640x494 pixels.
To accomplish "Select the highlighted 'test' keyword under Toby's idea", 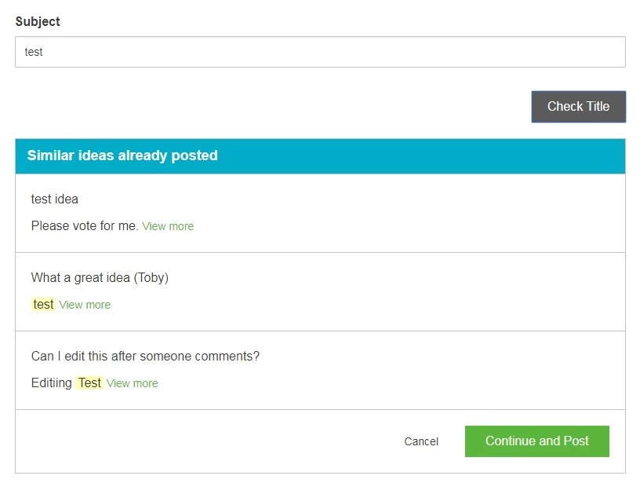I will tap(43, 305).
